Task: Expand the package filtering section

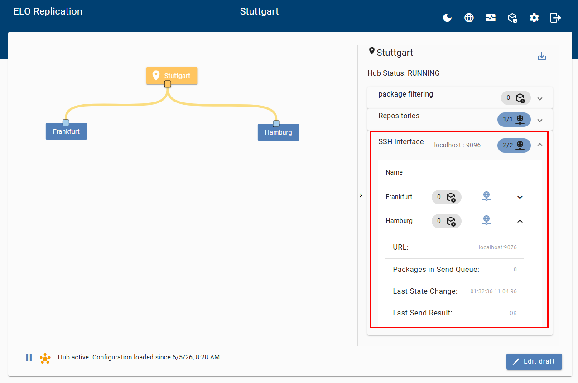Action: [x=539, y=98]
